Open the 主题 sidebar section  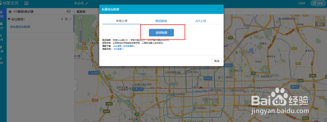[1, 49]
